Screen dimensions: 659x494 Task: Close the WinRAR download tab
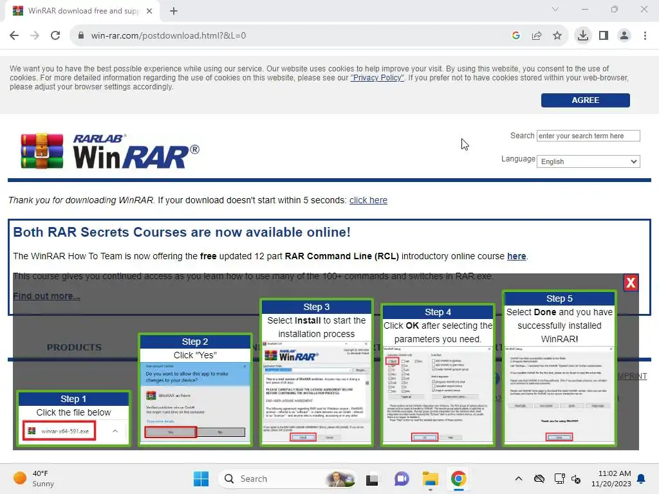tap(149, 12)
